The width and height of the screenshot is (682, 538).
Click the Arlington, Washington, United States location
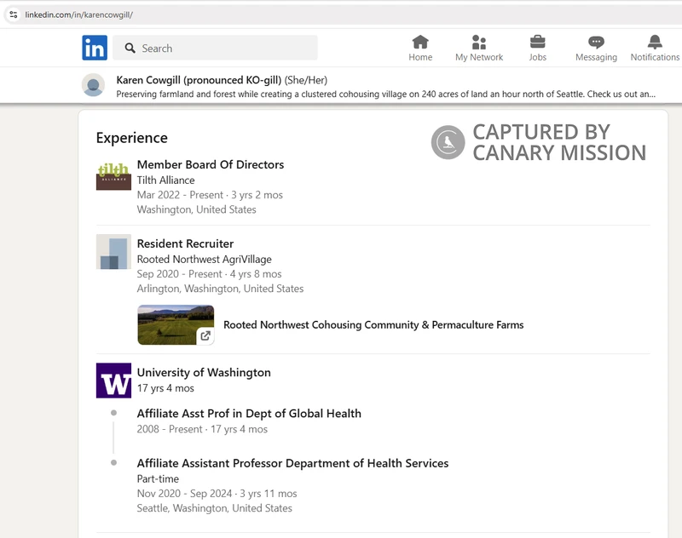coord(220,289)
